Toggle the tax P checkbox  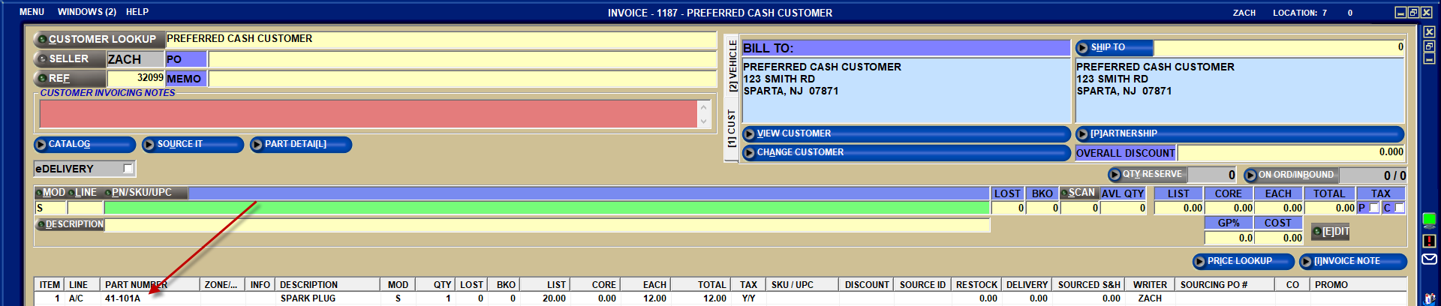pos(1373,208)
